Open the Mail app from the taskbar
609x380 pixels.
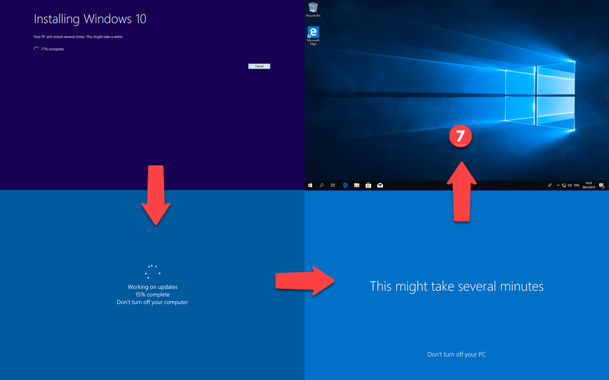click(380, 185)
